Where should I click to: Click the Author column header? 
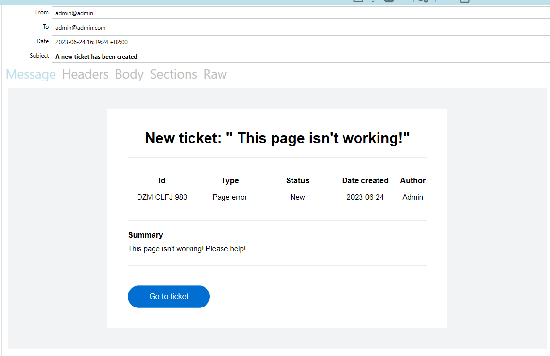(412, 180)
